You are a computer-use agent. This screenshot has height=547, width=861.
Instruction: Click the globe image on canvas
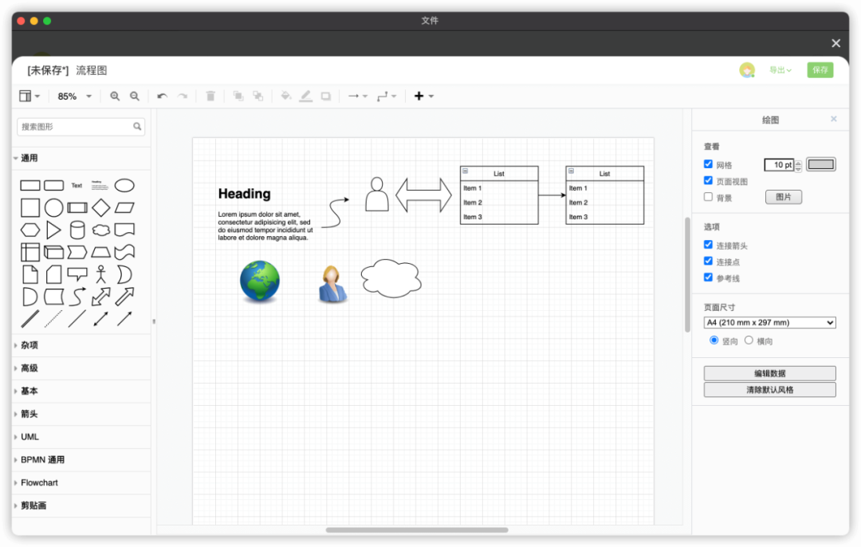click(260, 281)
